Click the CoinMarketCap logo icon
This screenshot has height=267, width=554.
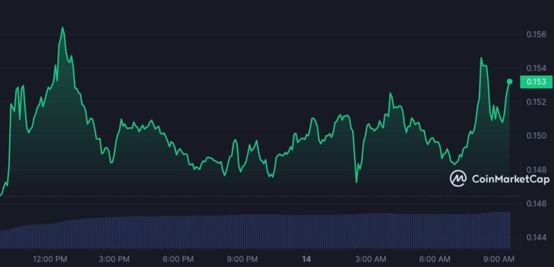(458, 179)
